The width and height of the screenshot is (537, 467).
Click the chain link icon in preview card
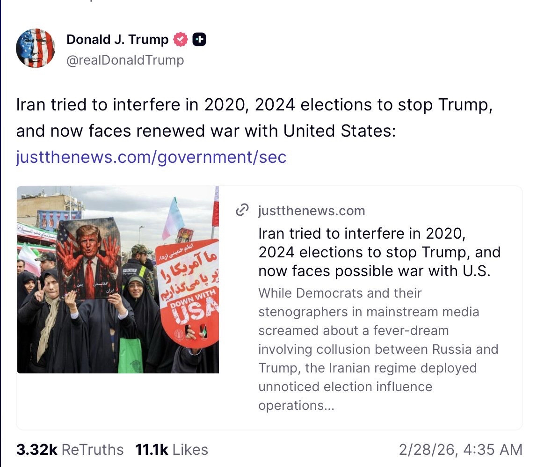[242, 211]
